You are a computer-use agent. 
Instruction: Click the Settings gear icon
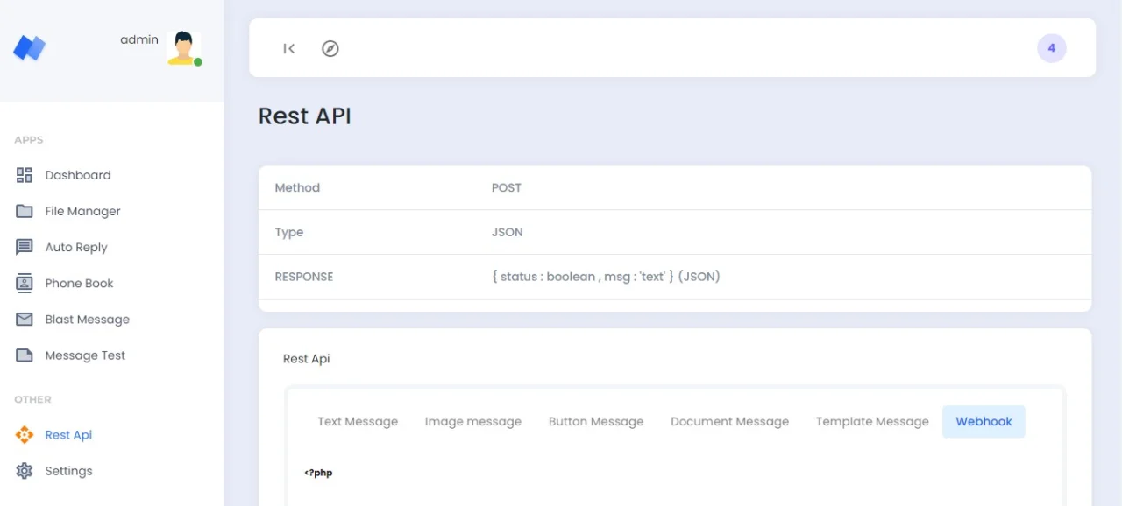(x=25, y=471)
